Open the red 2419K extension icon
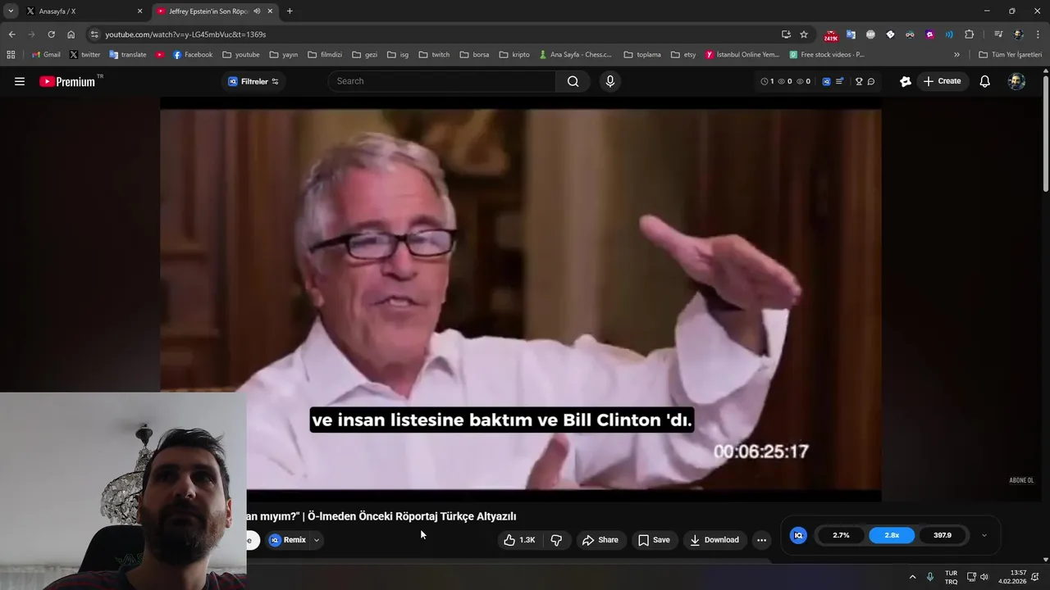Image resolution: width=1050 pixels, height=590 pixels. pyautogui.click(x=831, y=35)
